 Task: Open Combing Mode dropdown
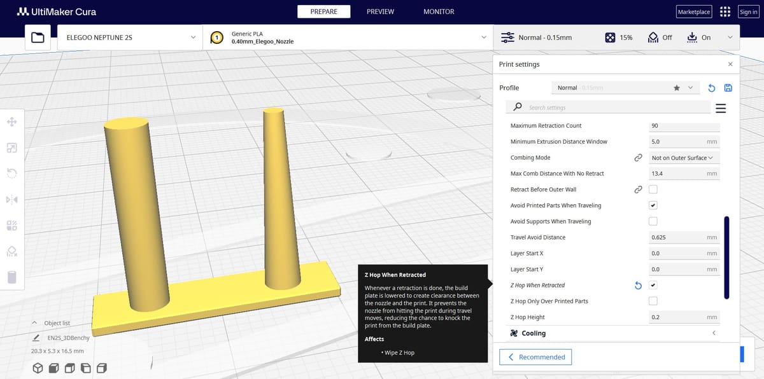click(x=684, y=158)
